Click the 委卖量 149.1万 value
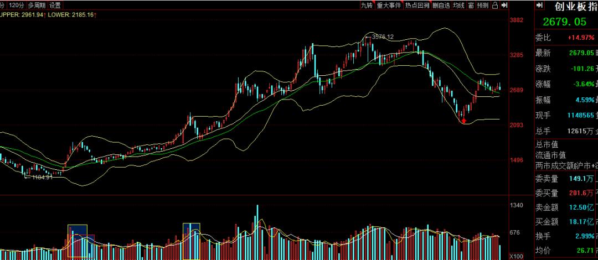Screen dimensions: 598x260 pos(581,179)
